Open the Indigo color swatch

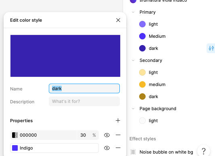[15, 148]
